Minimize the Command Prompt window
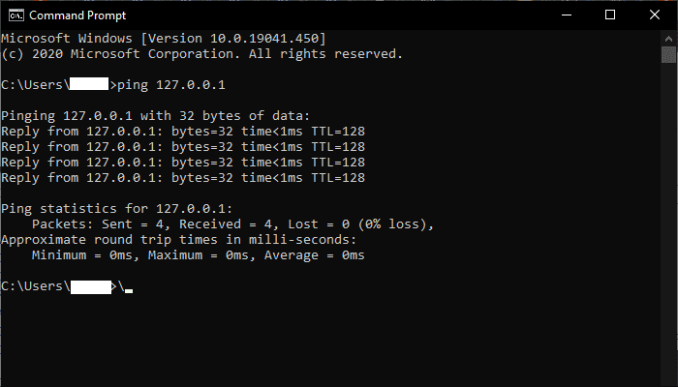The height and width of the screenshot is (387, 678). pyautogui.click(x=566, y=15)
